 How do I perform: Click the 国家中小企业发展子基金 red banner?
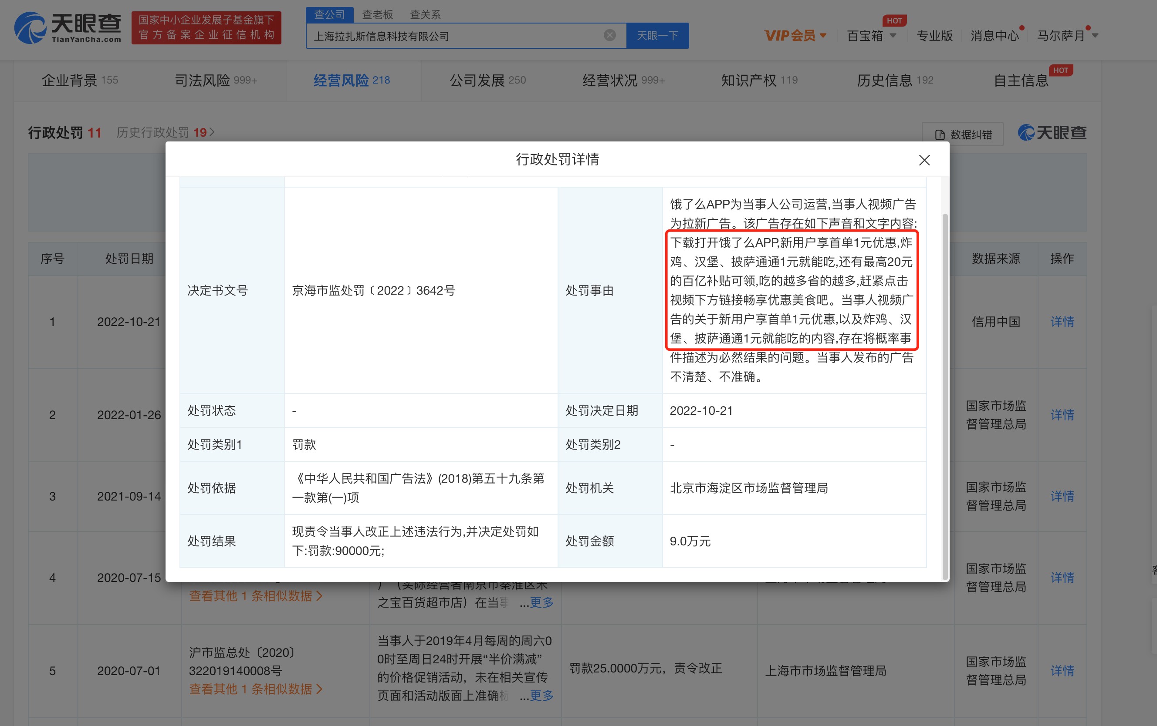pyautogui.click(x=206, y=28)
